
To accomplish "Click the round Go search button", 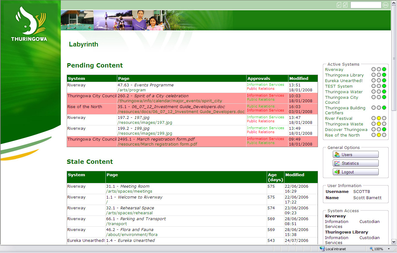I will point(386,5).
